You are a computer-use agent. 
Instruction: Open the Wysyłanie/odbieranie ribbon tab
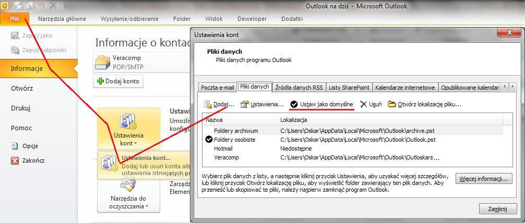129,19
